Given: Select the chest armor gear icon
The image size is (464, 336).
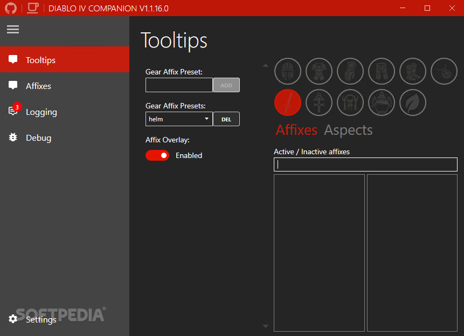Looking at the screenshot, I should point(319,71).
